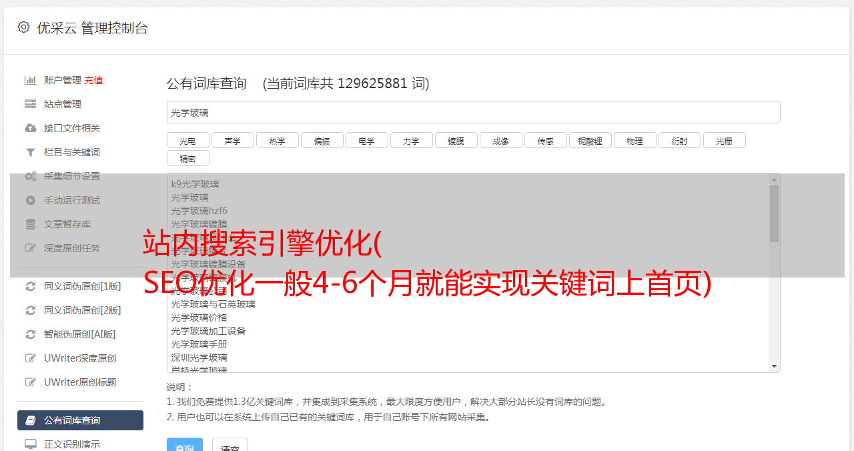The width and height of the screenshot is (854, 451).
Task: Click the results list scrollbar down arrow
Action: pyautogui.click(x=774, y=366)
